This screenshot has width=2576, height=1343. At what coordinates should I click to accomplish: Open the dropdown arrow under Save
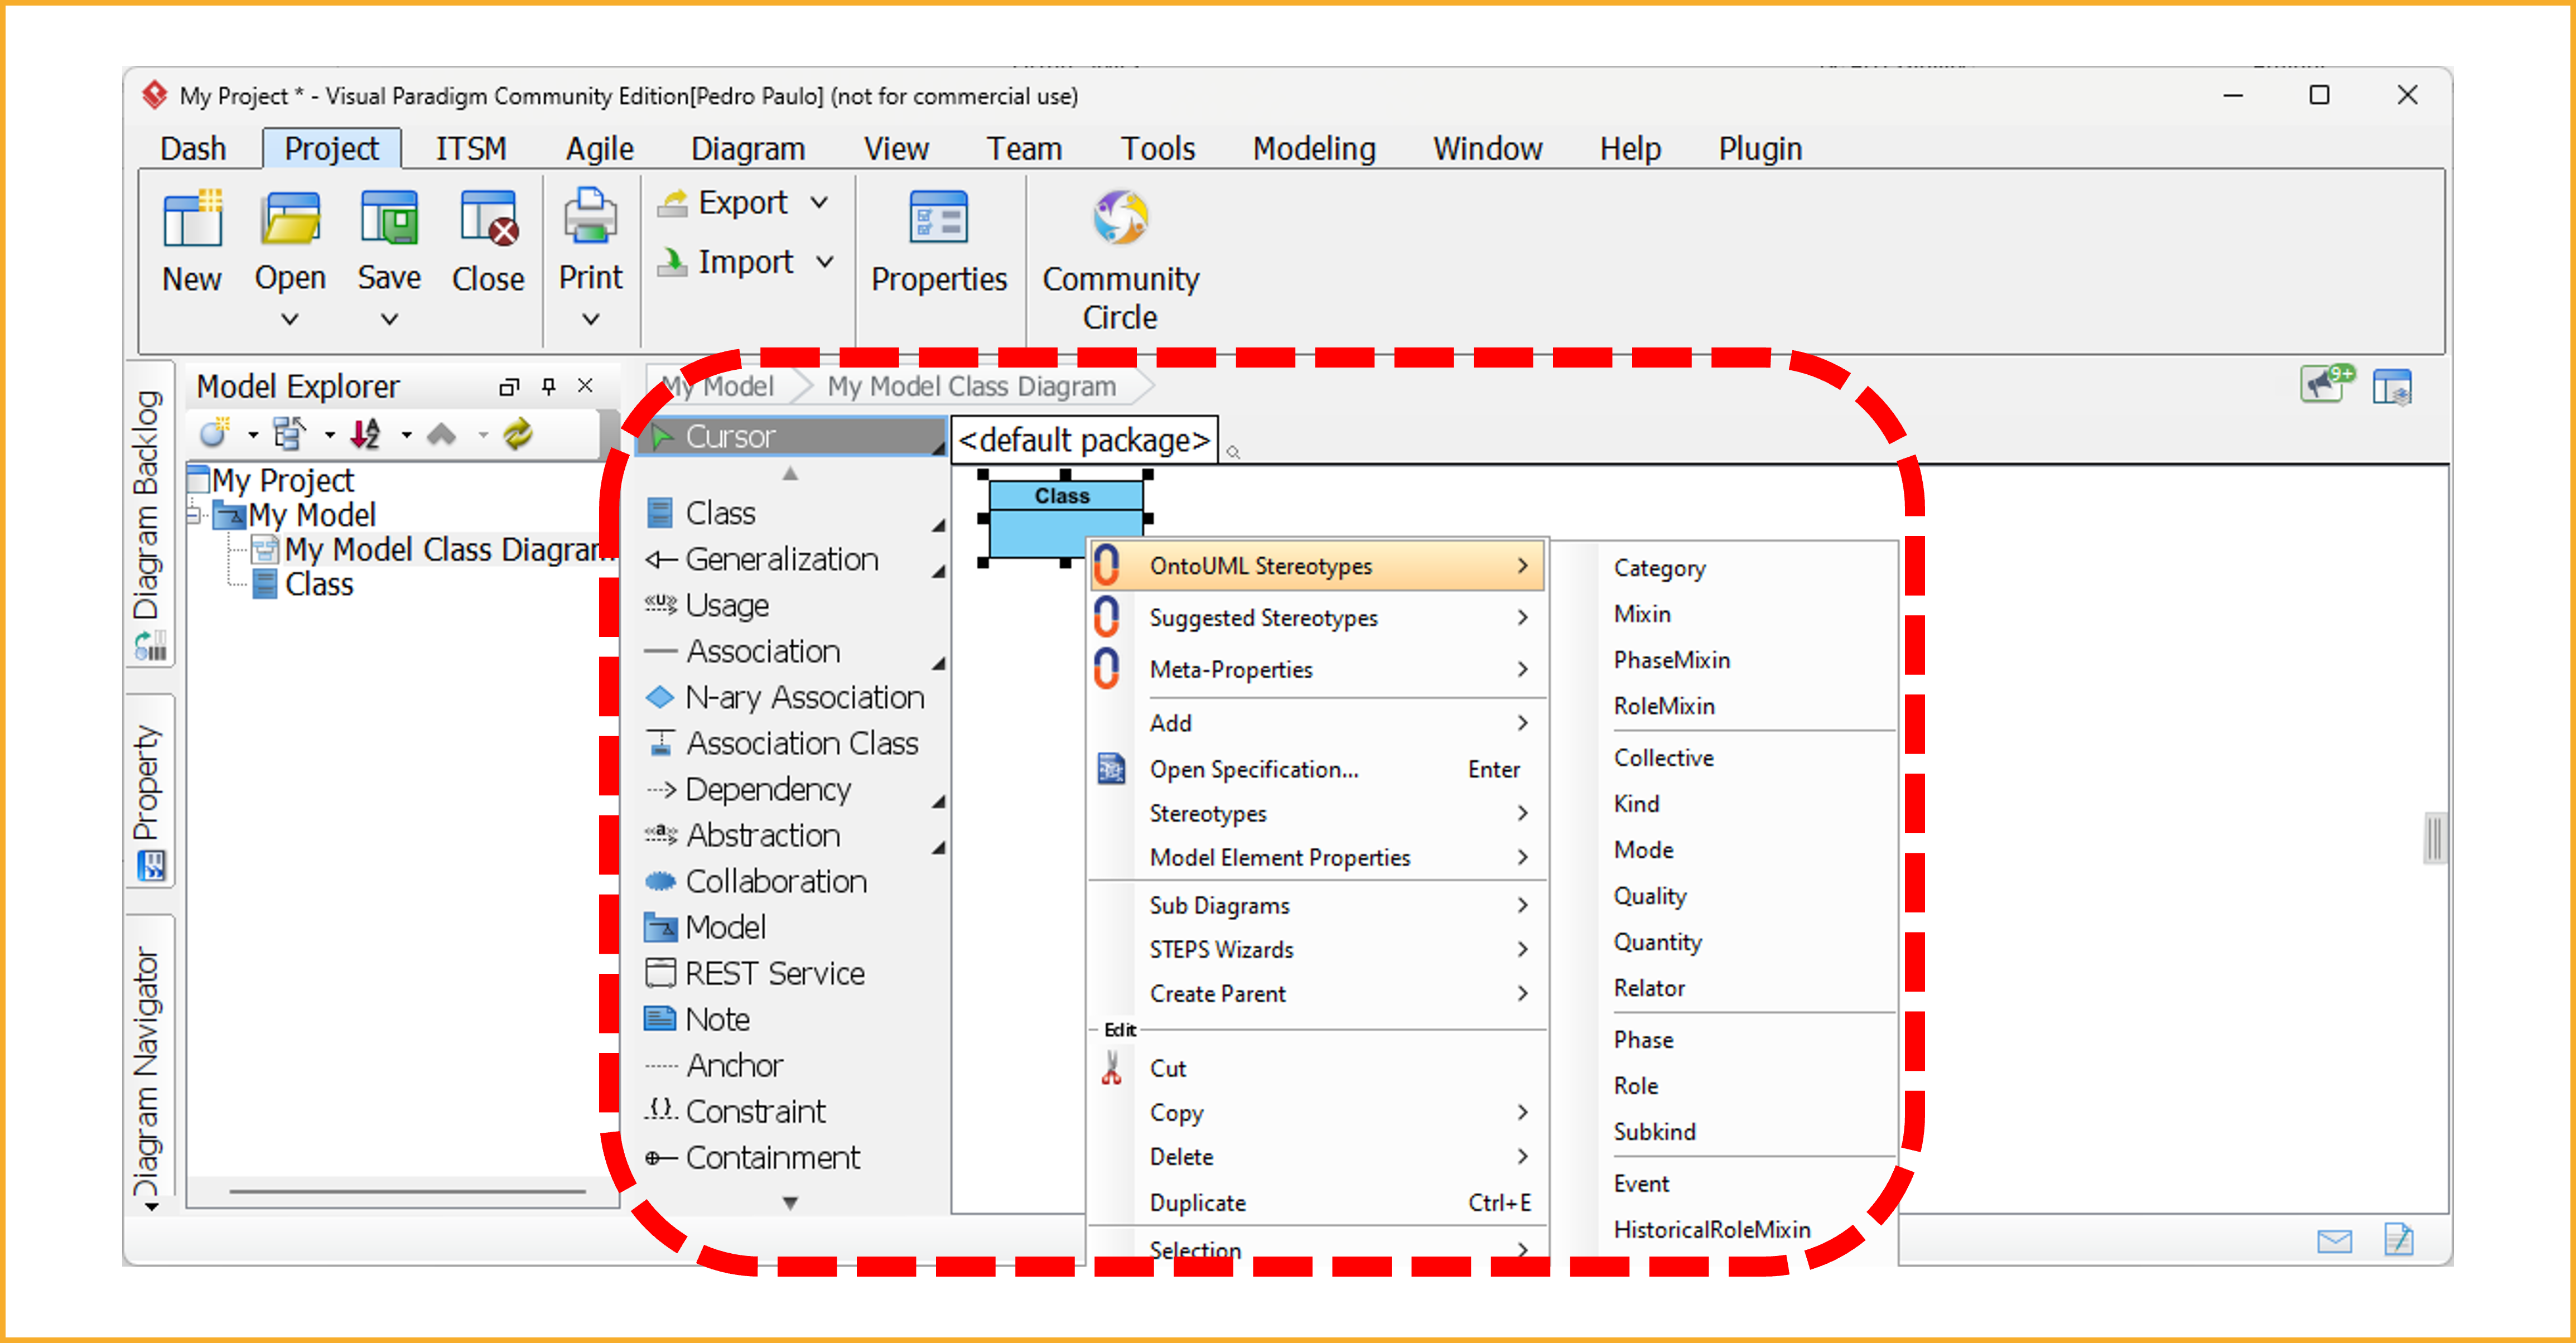tap(389, 320)
